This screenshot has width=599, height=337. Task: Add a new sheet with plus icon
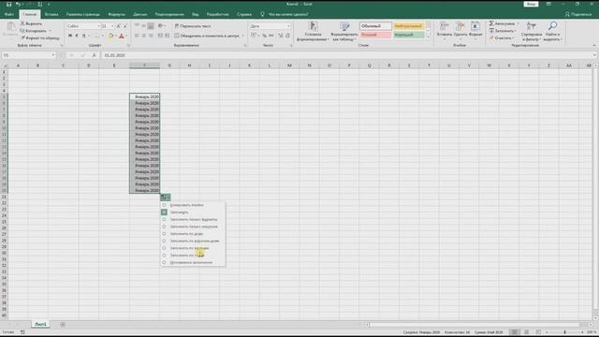tap(63, 325)
